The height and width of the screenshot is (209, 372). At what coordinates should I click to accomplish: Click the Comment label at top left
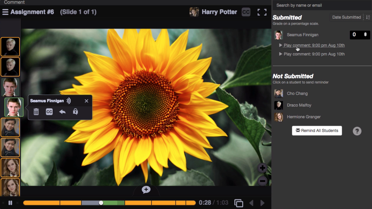click(14, 2)
